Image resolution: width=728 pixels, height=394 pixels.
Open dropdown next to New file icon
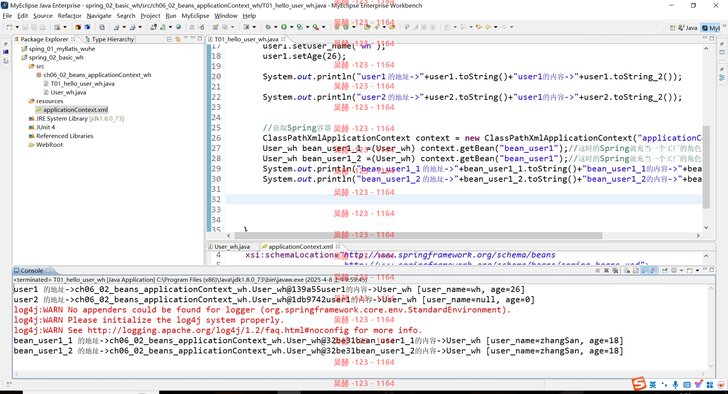tap(17, 27)
